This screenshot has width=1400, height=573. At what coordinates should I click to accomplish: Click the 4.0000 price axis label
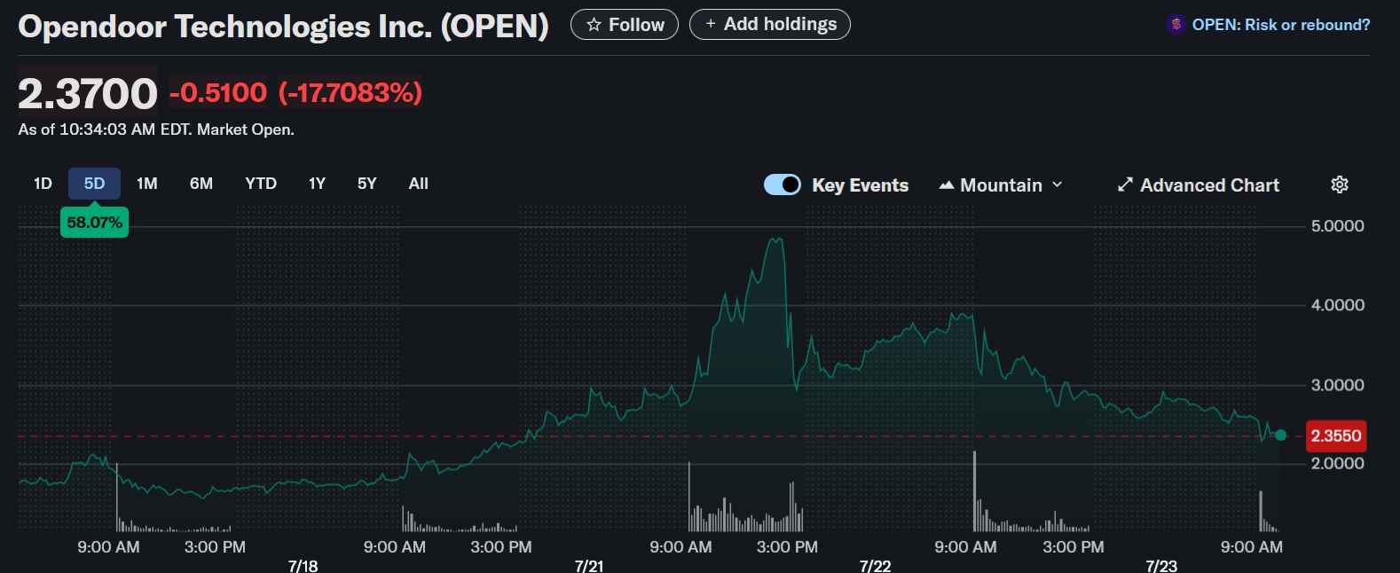(x=1338, y=305)
